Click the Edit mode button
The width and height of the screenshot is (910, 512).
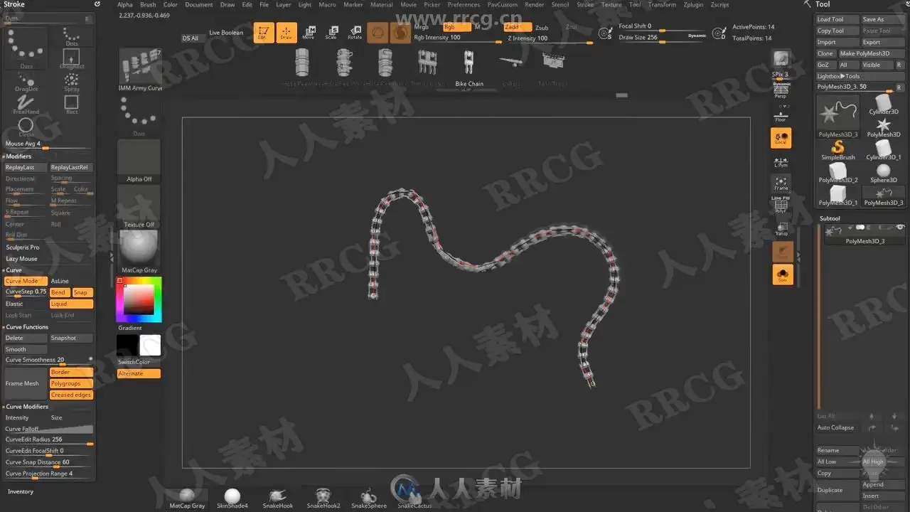[264, 33]
